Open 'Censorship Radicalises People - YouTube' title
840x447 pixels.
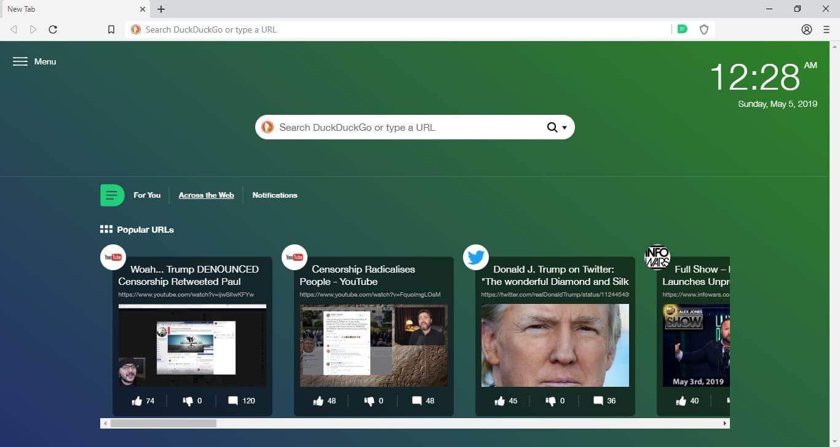tap(357, 275)
